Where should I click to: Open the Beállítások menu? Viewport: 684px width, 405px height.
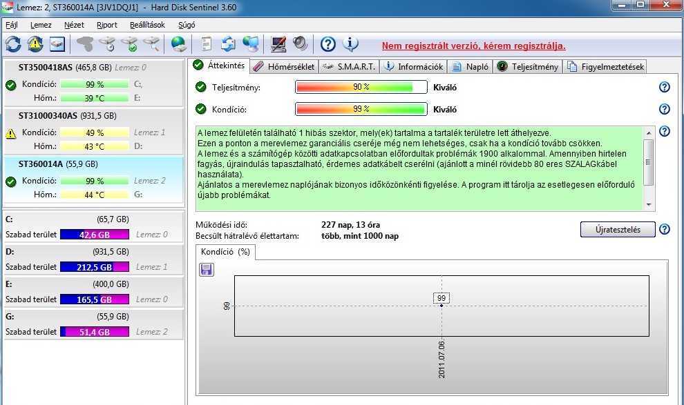(147, 25)
